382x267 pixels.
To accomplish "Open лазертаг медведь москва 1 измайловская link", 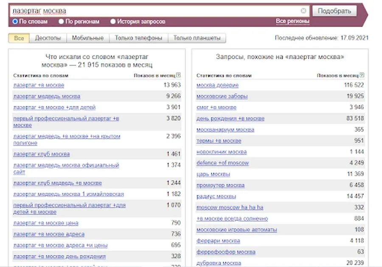I will pos(68,194).
